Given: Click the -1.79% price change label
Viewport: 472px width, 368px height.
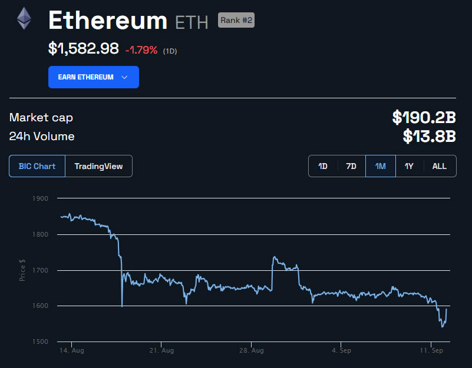Looking at the screenshot, I should (141, 50).
